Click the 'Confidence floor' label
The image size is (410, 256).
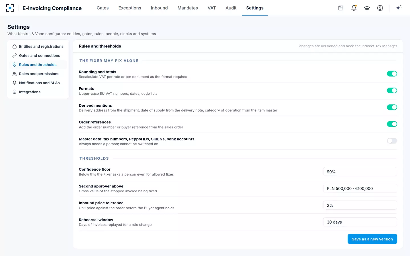tap(95, 170)
